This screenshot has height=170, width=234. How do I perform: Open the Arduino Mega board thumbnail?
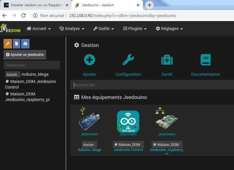coord(89,122)
